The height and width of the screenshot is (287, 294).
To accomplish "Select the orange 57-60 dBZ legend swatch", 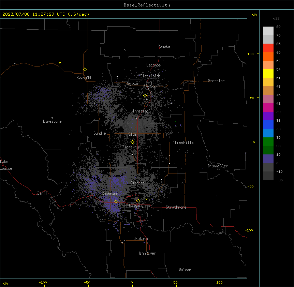I will click(268, 56).
